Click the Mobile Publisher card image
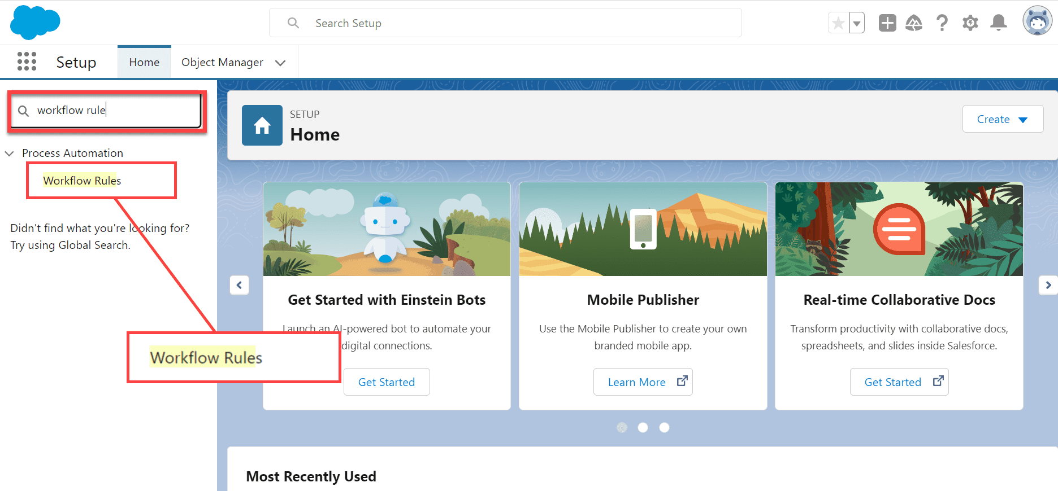This screenshot has width=1058, height=491. [x=643, y=229]
